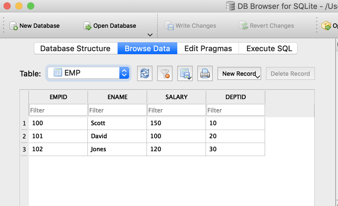Open the Edit Pragmas tab
Viewport: 338px width, 206px height.
[208, 48]
